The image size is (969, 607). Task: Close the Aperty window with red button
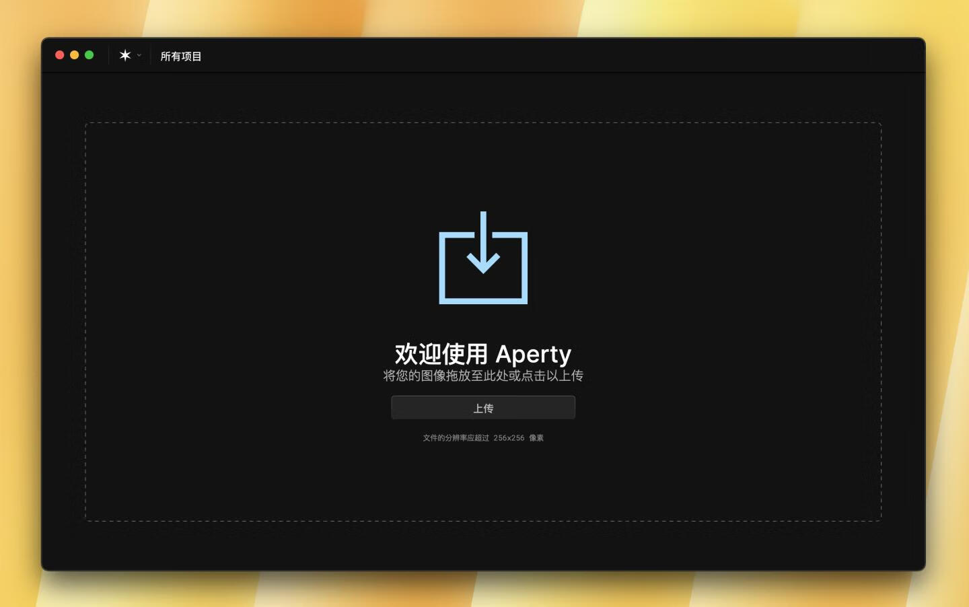coord(60,55)
